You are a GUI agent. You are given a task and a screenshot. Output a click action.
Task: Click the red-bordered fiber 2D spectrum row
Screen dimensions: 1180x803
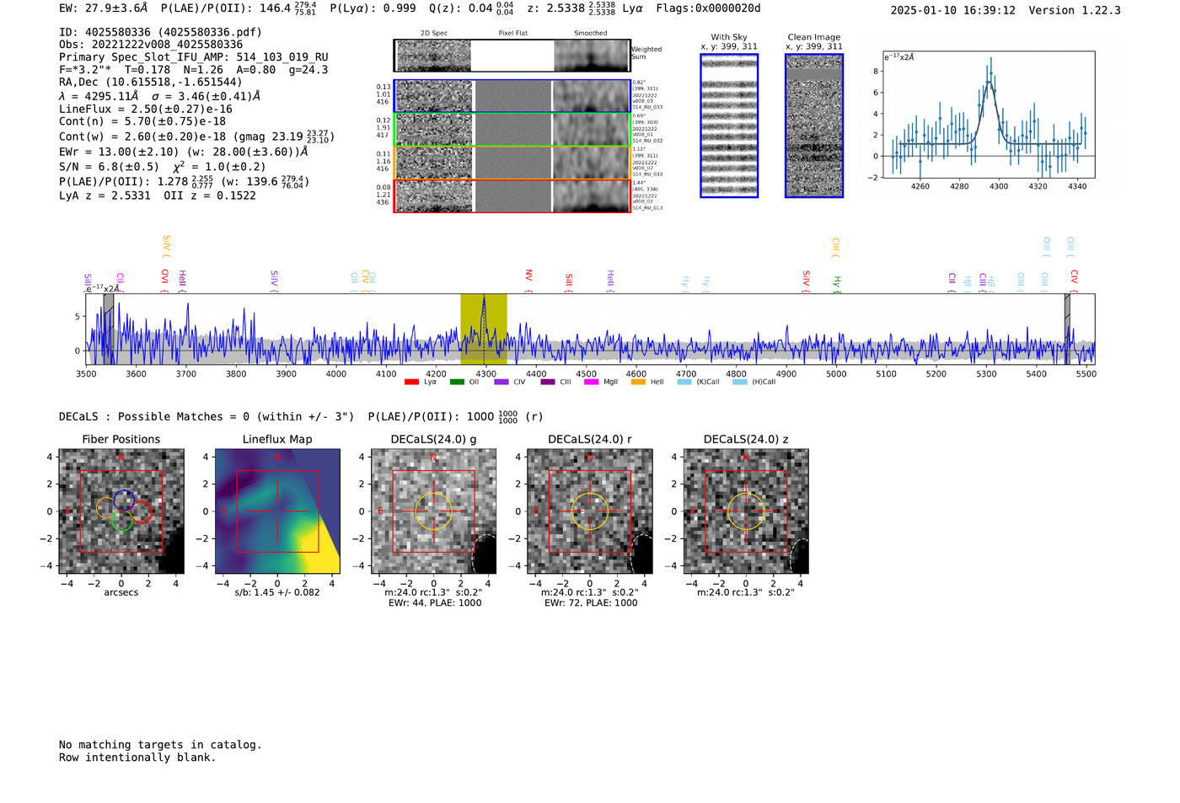click(x=512, y=196)
